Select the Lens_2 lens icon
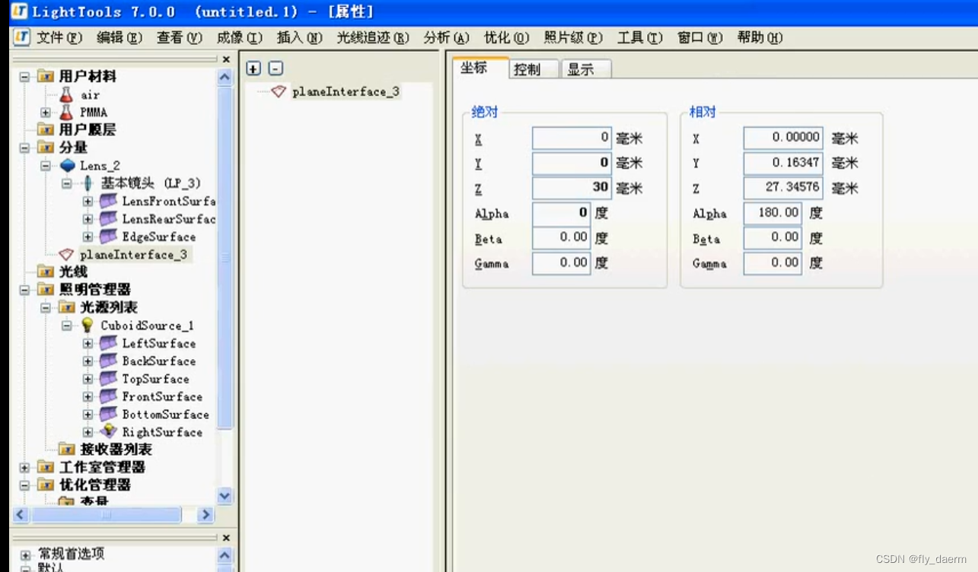Viewport: 978px width, 572px height. pyautogui.click(x=68, y=165)
